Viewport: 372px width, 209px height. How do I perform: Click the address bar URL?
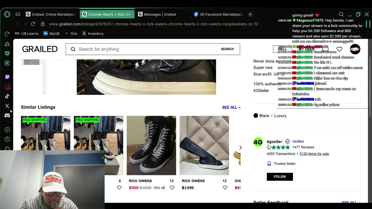pos(153,24)
